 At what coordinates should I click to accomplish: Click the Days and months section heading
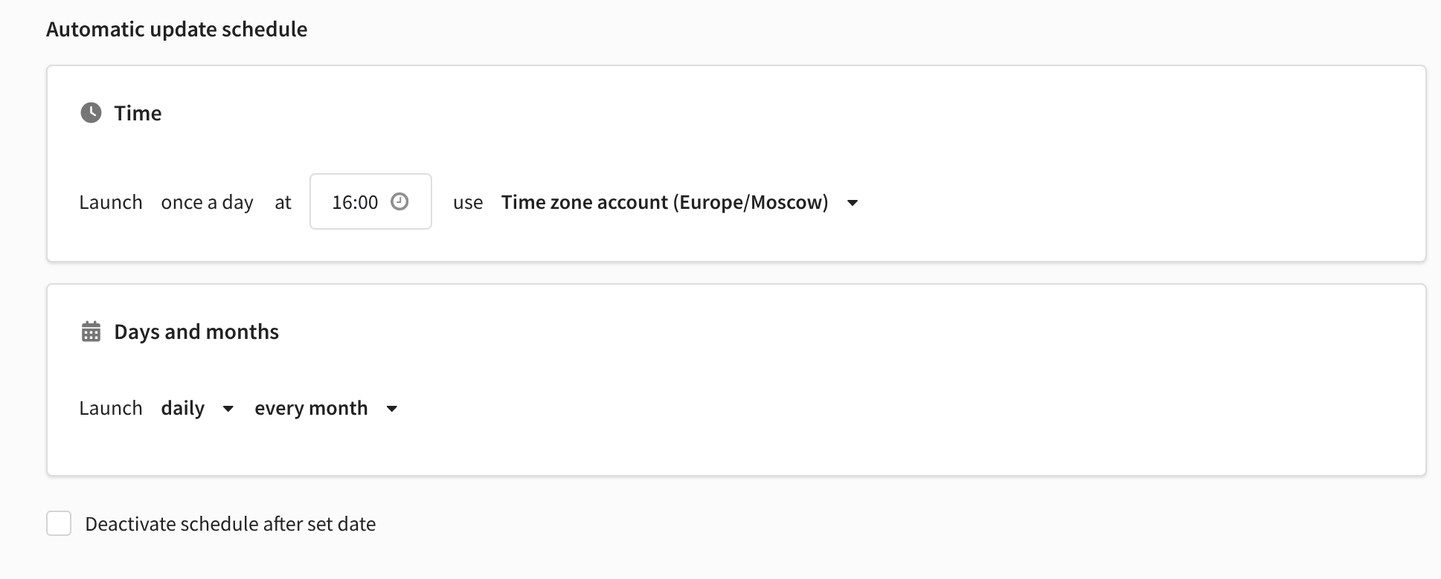[196, 331]
